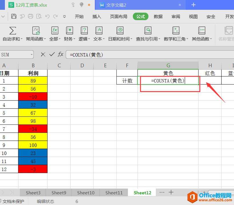
Task: Select the 黄色 header cell in column G
Action: point(168,73)
